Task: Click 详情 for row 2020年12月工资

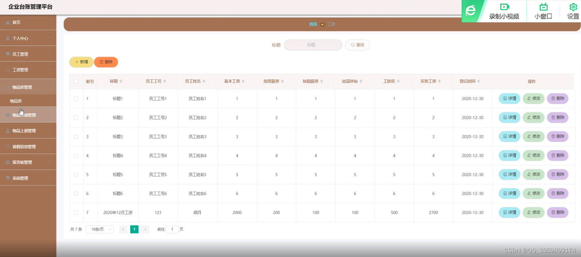Action: [x=510, y=212]
